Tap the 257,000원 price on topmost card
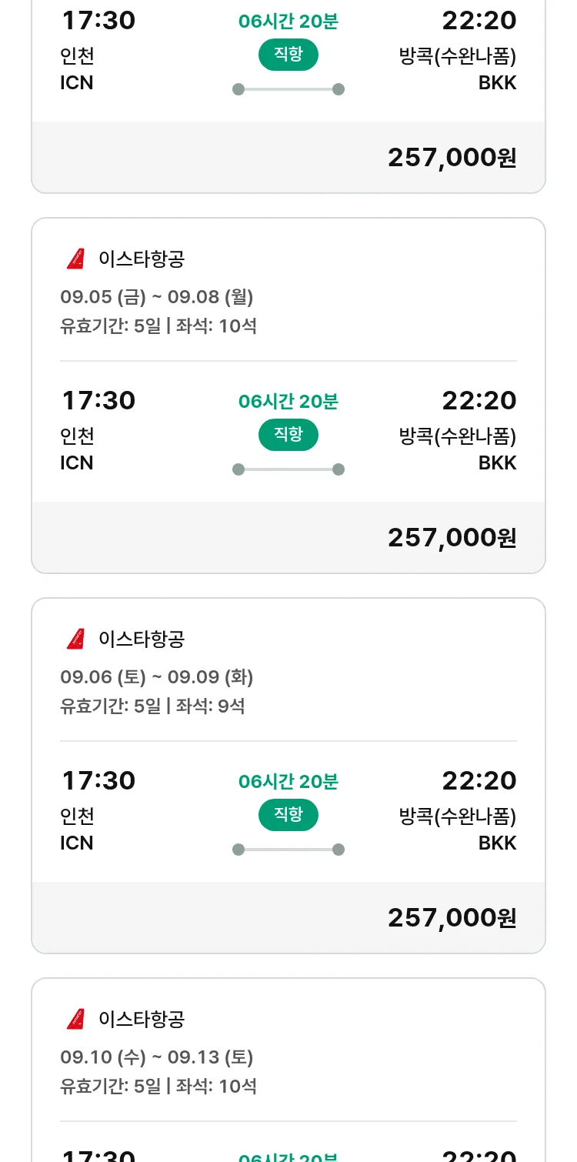The width and height of the screenshot is (577, 1162). (452, 158)
